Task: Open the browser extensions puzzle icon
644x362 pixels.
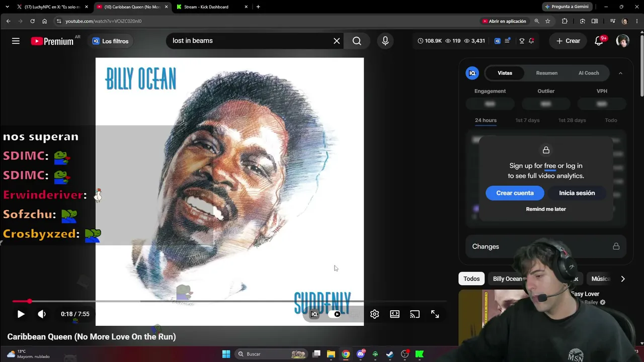Action: (565, 21)
